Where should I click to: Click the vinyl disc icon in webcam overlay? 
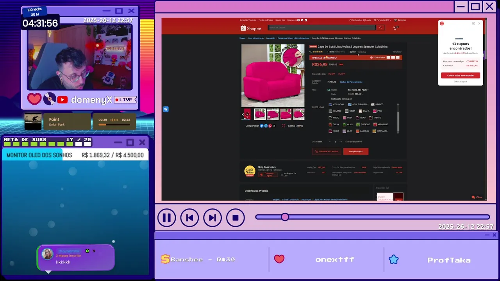coord(50,99)
